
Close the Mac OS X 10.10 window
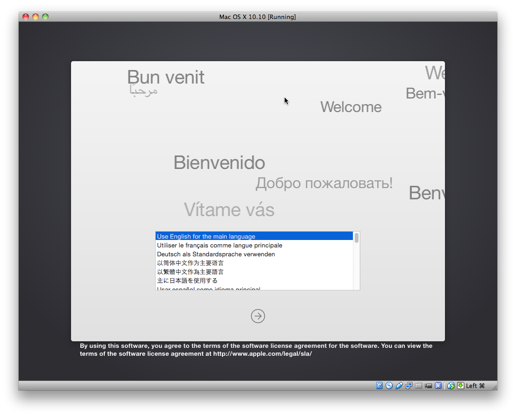[26, 17]
